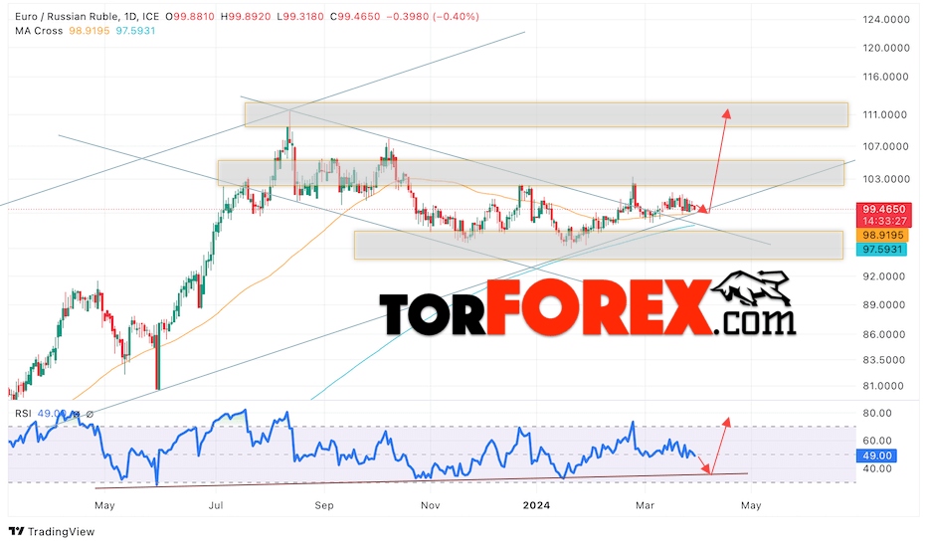This screenshot has width=928, height=546.
Task: Click the cyan MA value 97.5931 in the legend
Action: (x=135, y=31)
